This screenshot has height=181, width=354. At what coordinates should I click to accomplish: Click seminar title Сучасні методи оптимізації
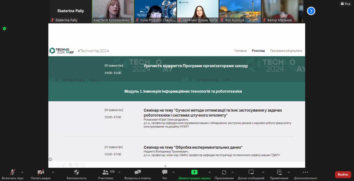(213, 113)
